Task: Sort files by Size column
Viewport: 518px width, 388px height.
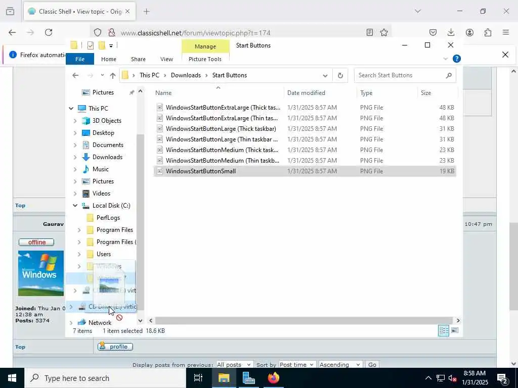Action: point(438,93)
